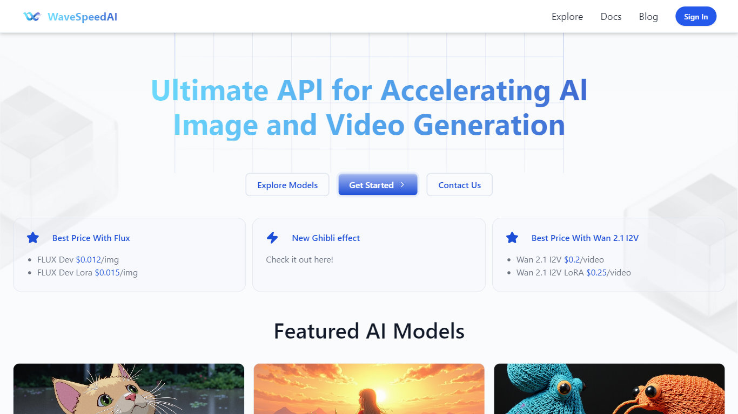The image size is (738, 414).
Task: Click the lightning bolt icon beside New Ghibli effect
Action: coord(272,238)
